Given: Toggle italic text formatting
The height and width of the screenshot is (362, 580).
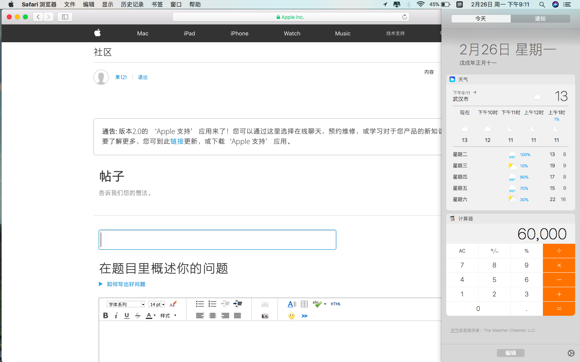Looking at the screenshot, I should click(x=116, y=315).
